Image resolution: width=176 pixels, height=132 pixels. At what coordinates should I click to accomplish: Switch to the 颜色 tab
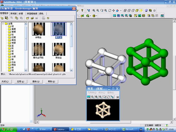[x=41, y=14]
